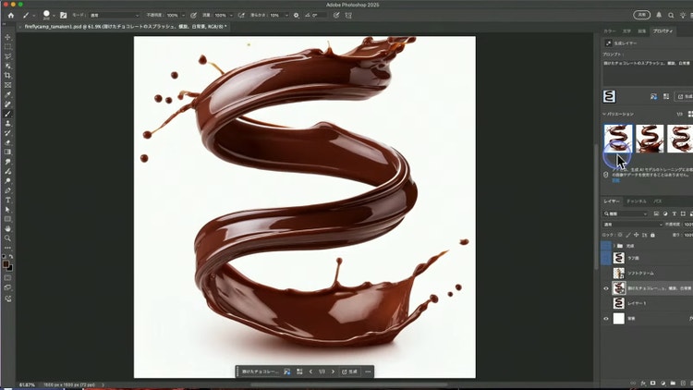
Task: Open the opacity 100% slider arrow
Action: (x=184, y=16)
